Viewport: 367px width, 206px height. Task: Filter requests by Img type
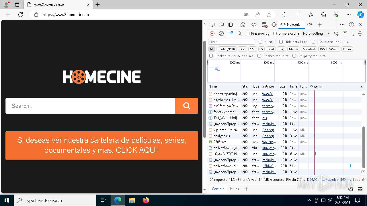click(282, 49)
